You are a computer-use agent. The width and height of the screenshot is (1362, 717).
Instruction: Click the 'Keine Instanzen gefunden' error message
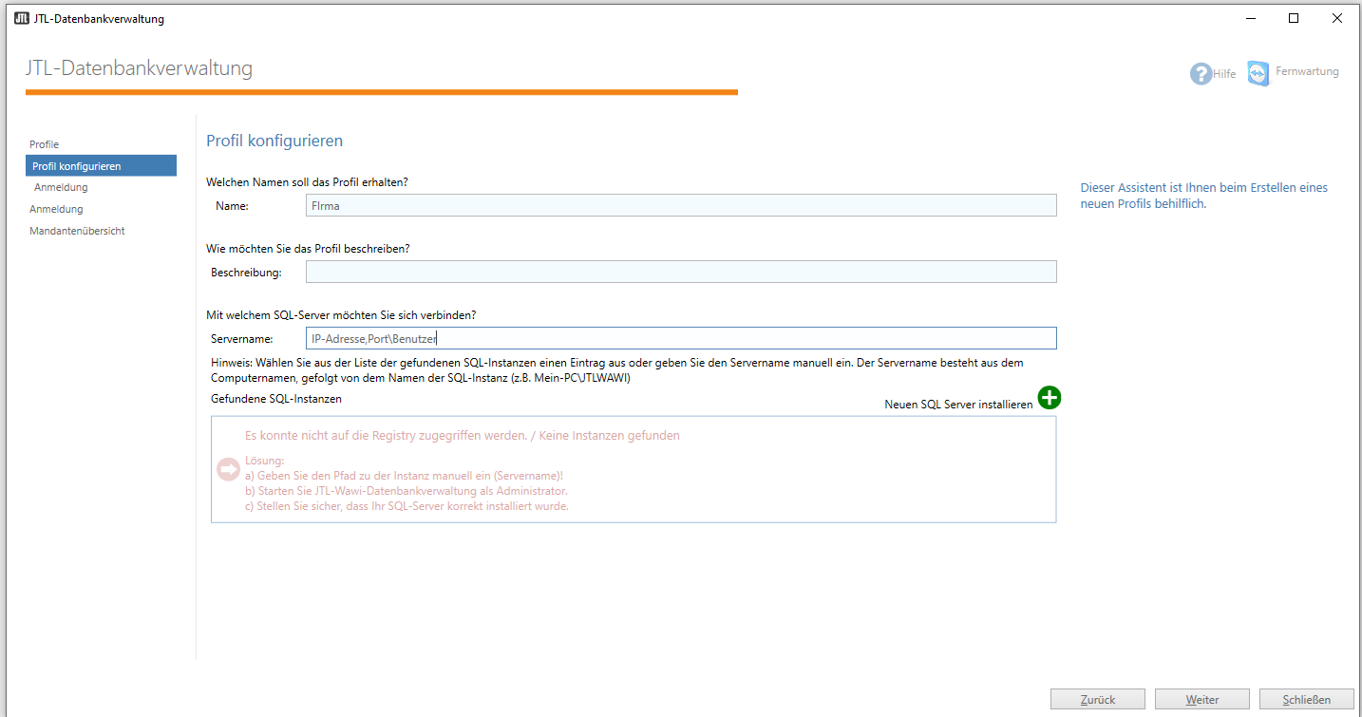coord(463,436)
